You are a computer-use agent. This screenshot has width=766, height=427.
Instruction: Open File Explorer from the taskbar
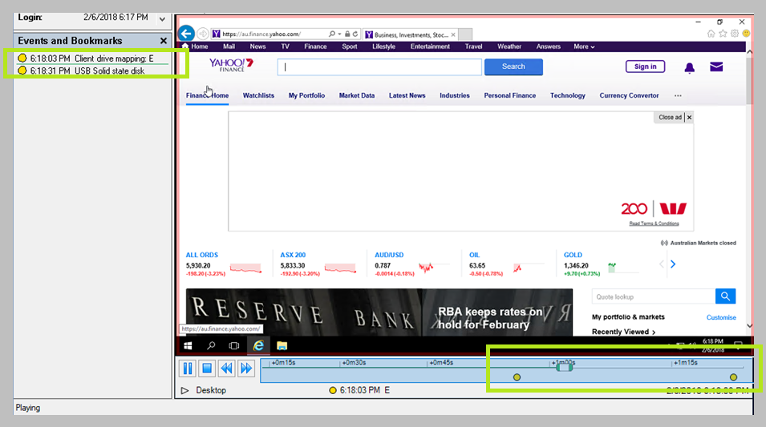[282, 345]
